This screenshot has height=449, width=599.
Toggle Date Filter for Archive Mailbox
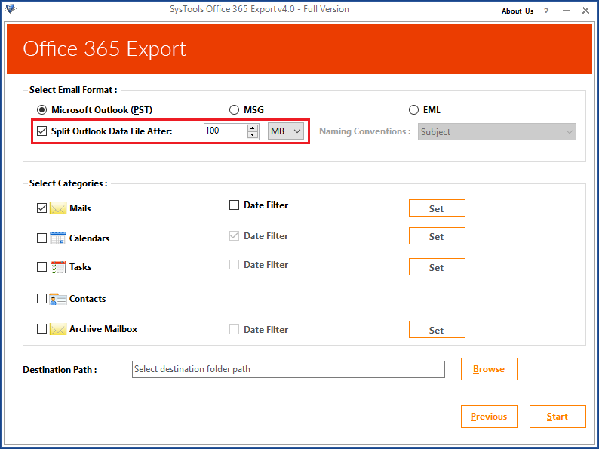click(234, 330)
